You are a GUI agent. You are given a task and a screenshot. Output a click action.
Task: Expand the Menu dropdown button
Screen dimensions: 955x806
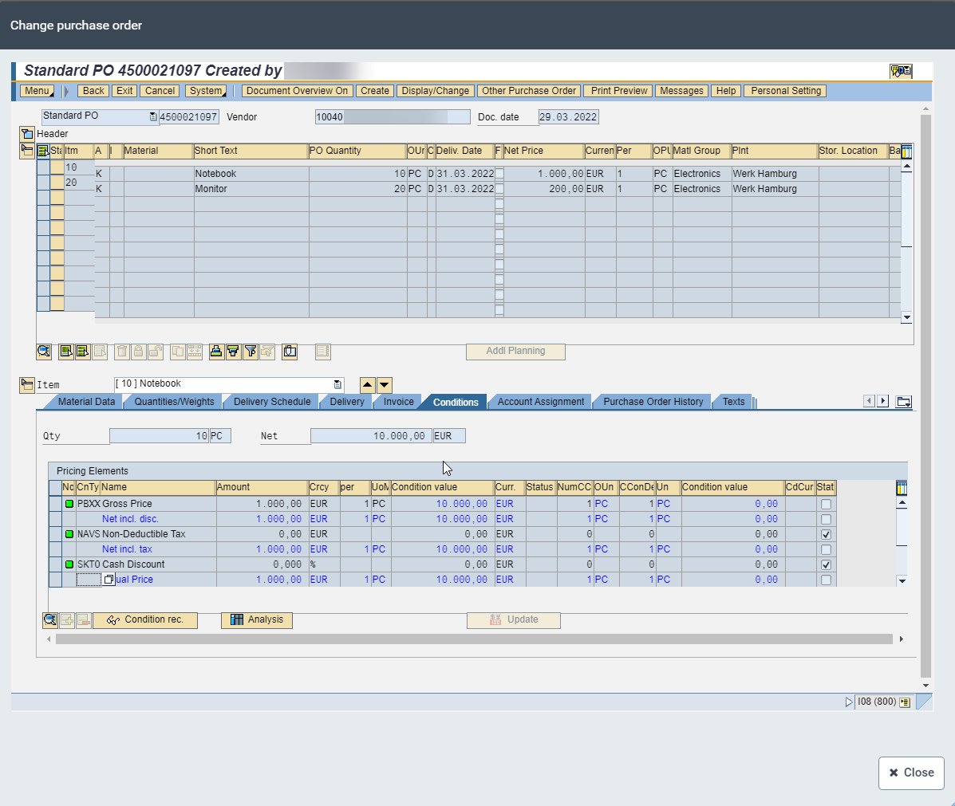tap(37, 91)
